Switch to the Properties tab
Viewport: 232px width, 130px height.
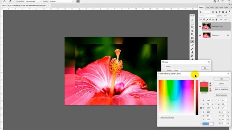[226, 7]
